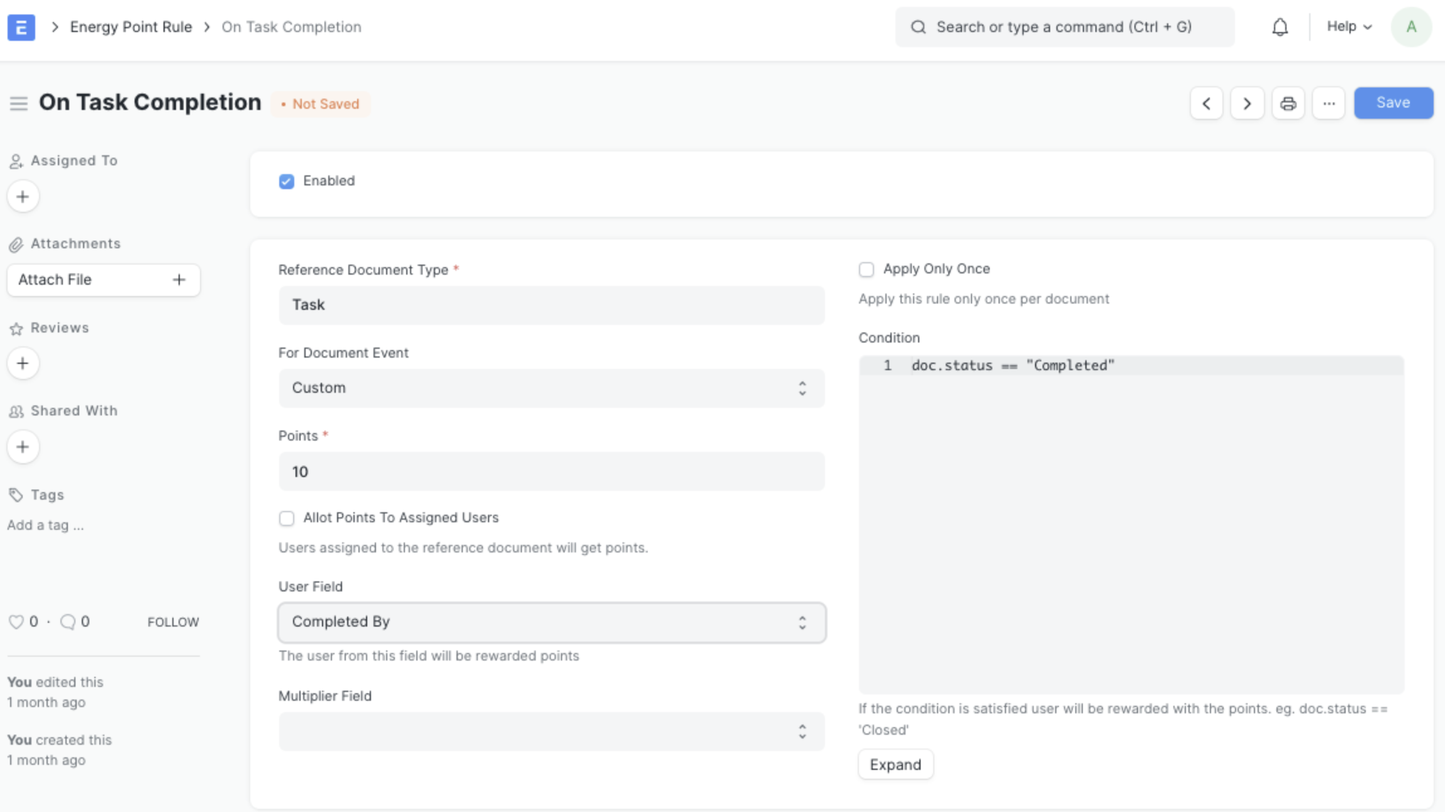Screen dimensions: 1445x812
Task: Open the three-dots more menu
Action: tap(1329, 103)
